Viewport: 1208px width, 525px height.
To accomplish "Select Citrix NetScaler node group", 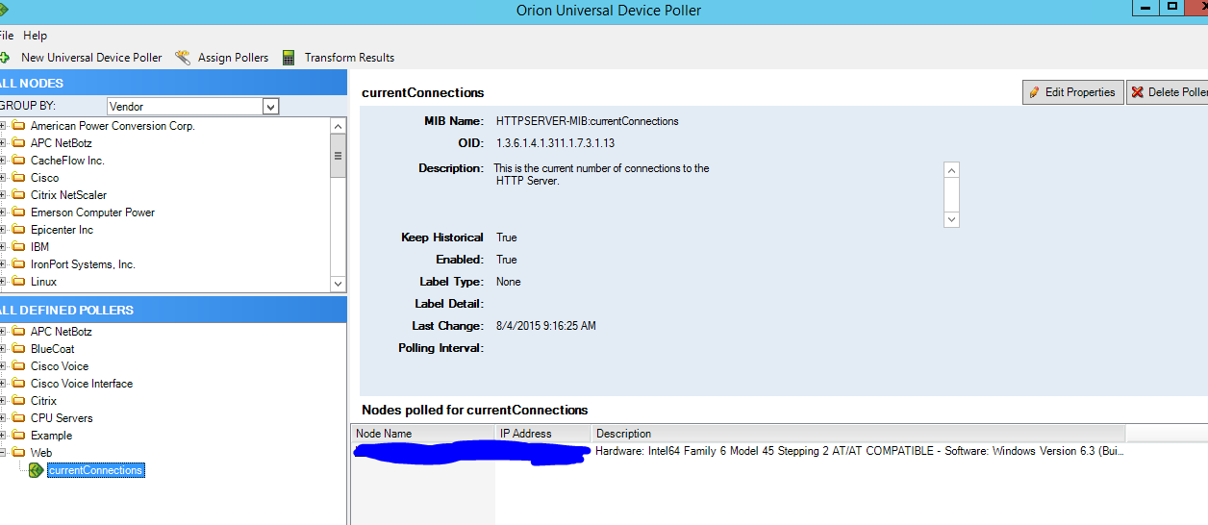I will pos(68,195).
